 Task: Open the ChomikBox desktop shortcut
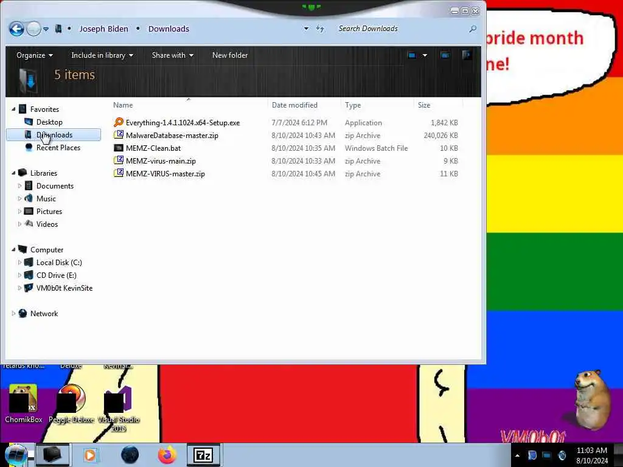23,404
